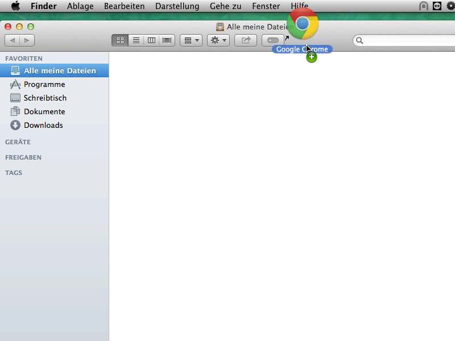Screen dimensions: 455x341
Task: Click the FAVORITEN section header
Action: click(x=24, y=59)
